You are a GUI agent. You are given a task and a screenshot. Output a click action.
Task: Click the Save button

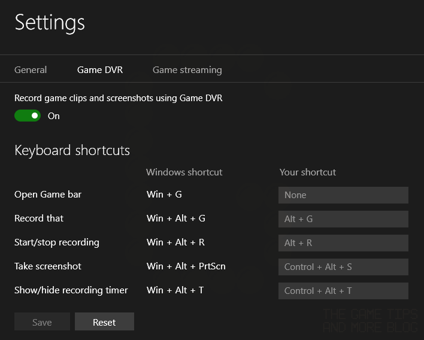coord(42,321)
